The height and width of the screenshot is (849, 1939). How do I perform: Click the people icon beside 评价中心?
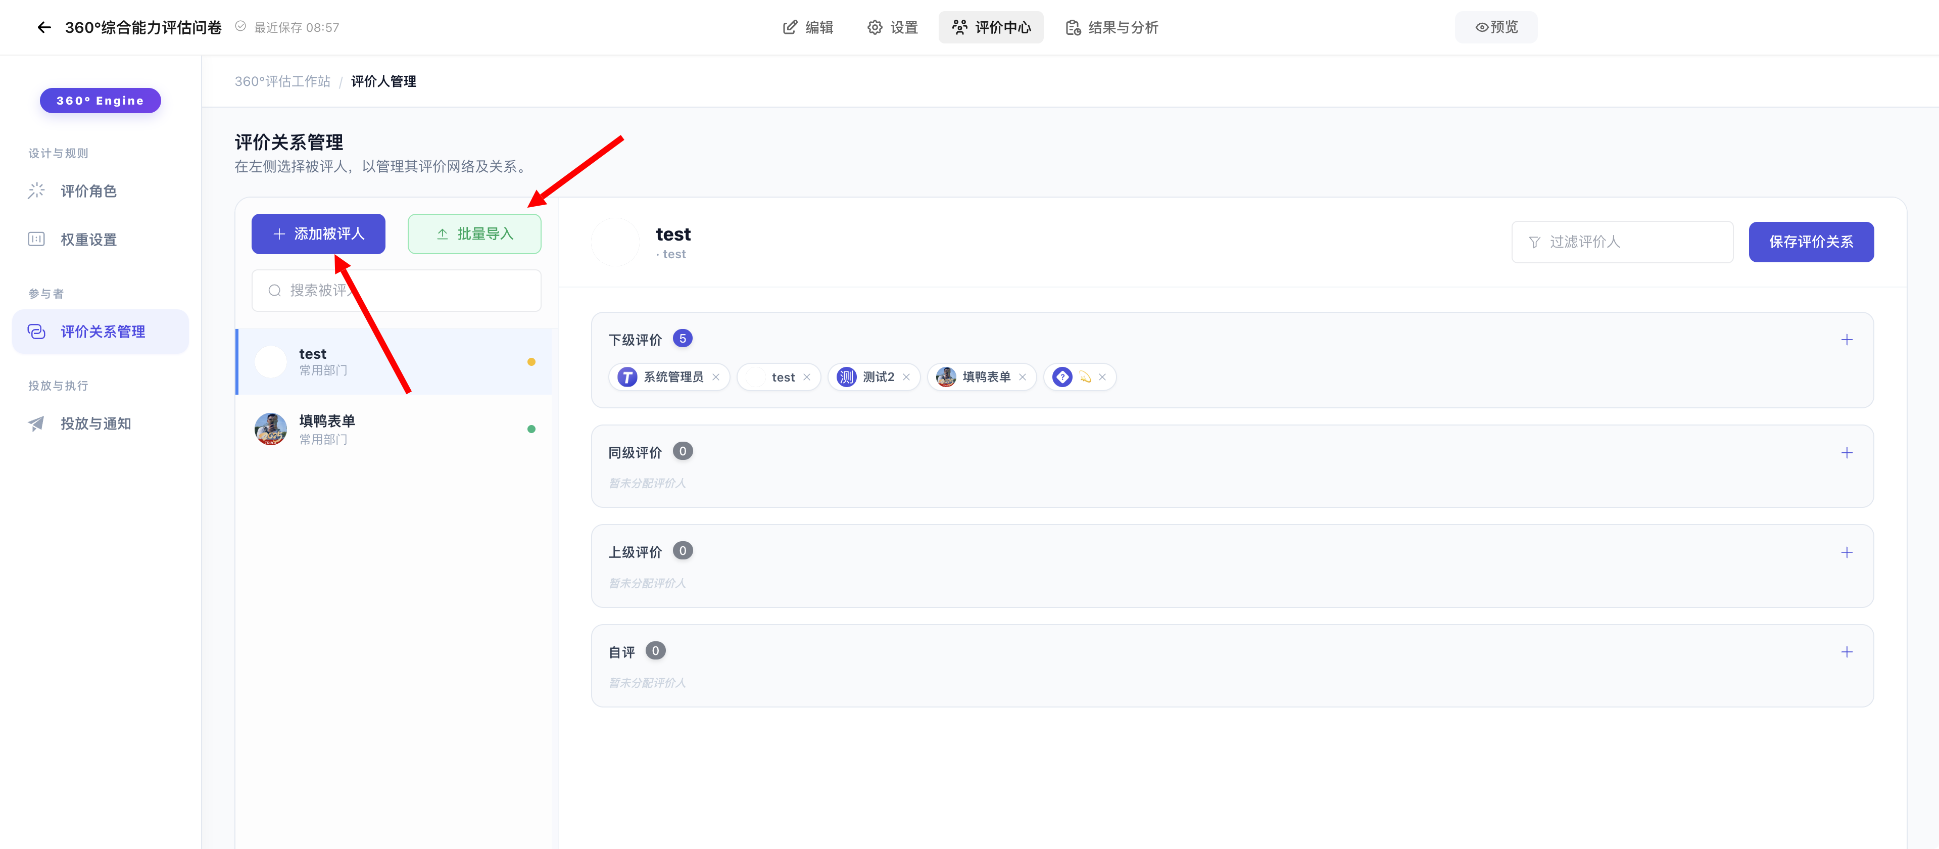960,28
